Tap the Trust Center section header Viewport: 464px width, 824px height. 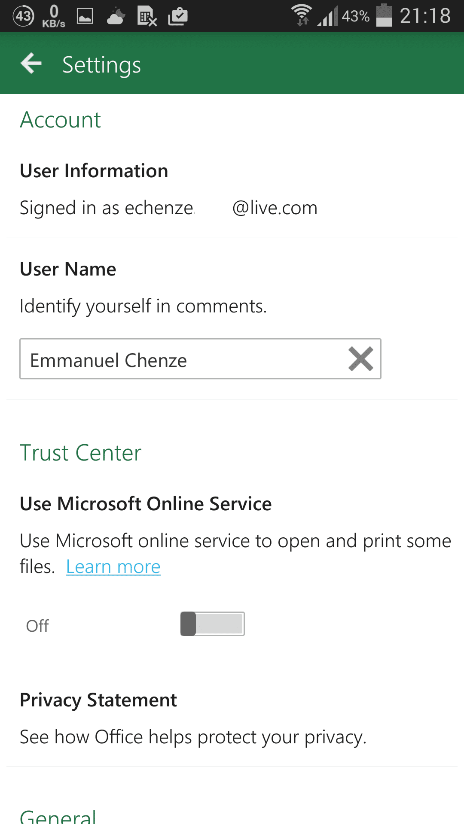point(80,453)
